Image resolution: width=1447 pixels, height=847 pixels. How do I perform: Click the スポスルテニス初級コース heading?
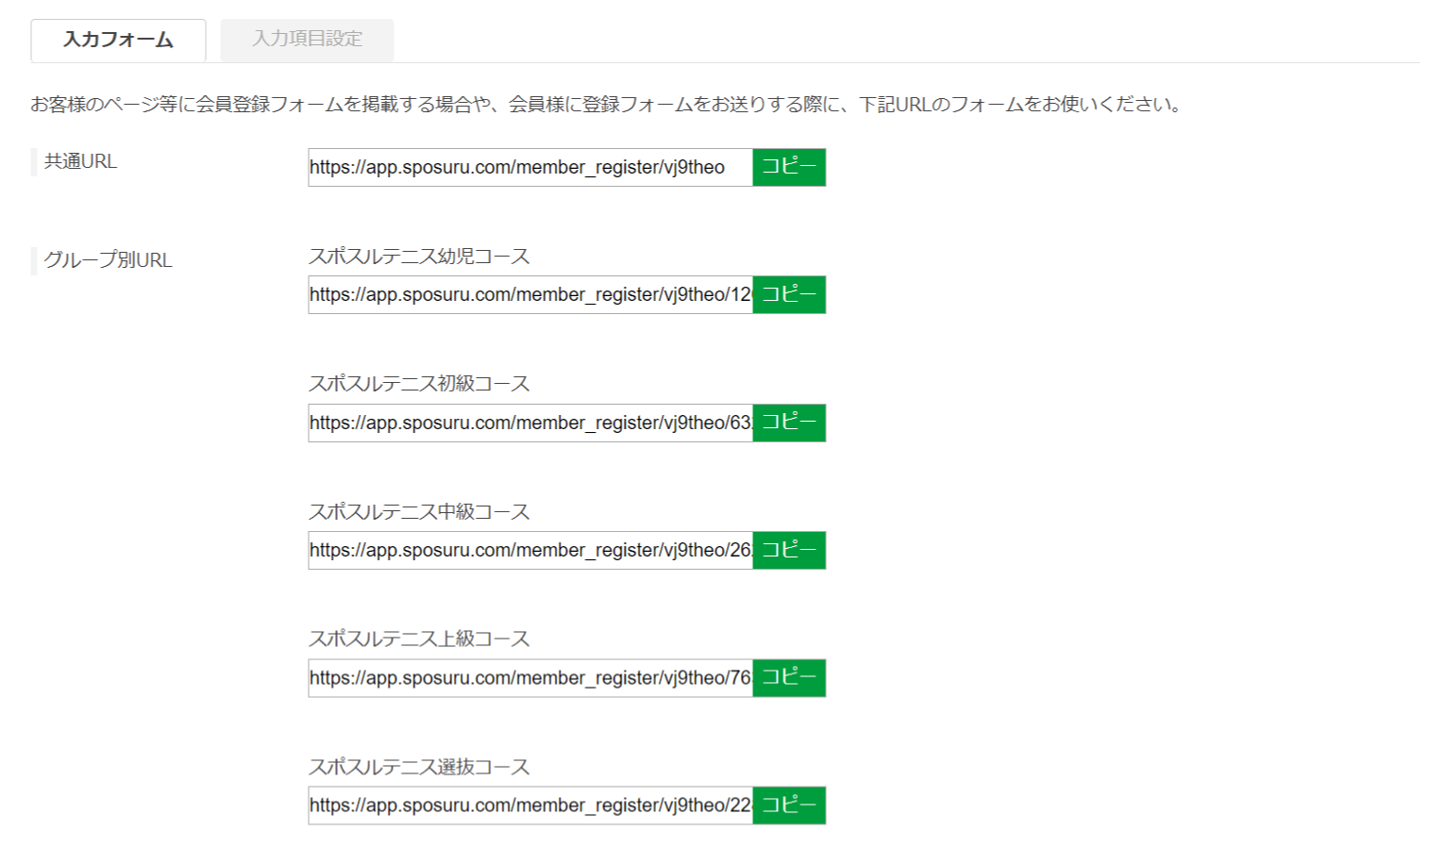tap(419, 384)
